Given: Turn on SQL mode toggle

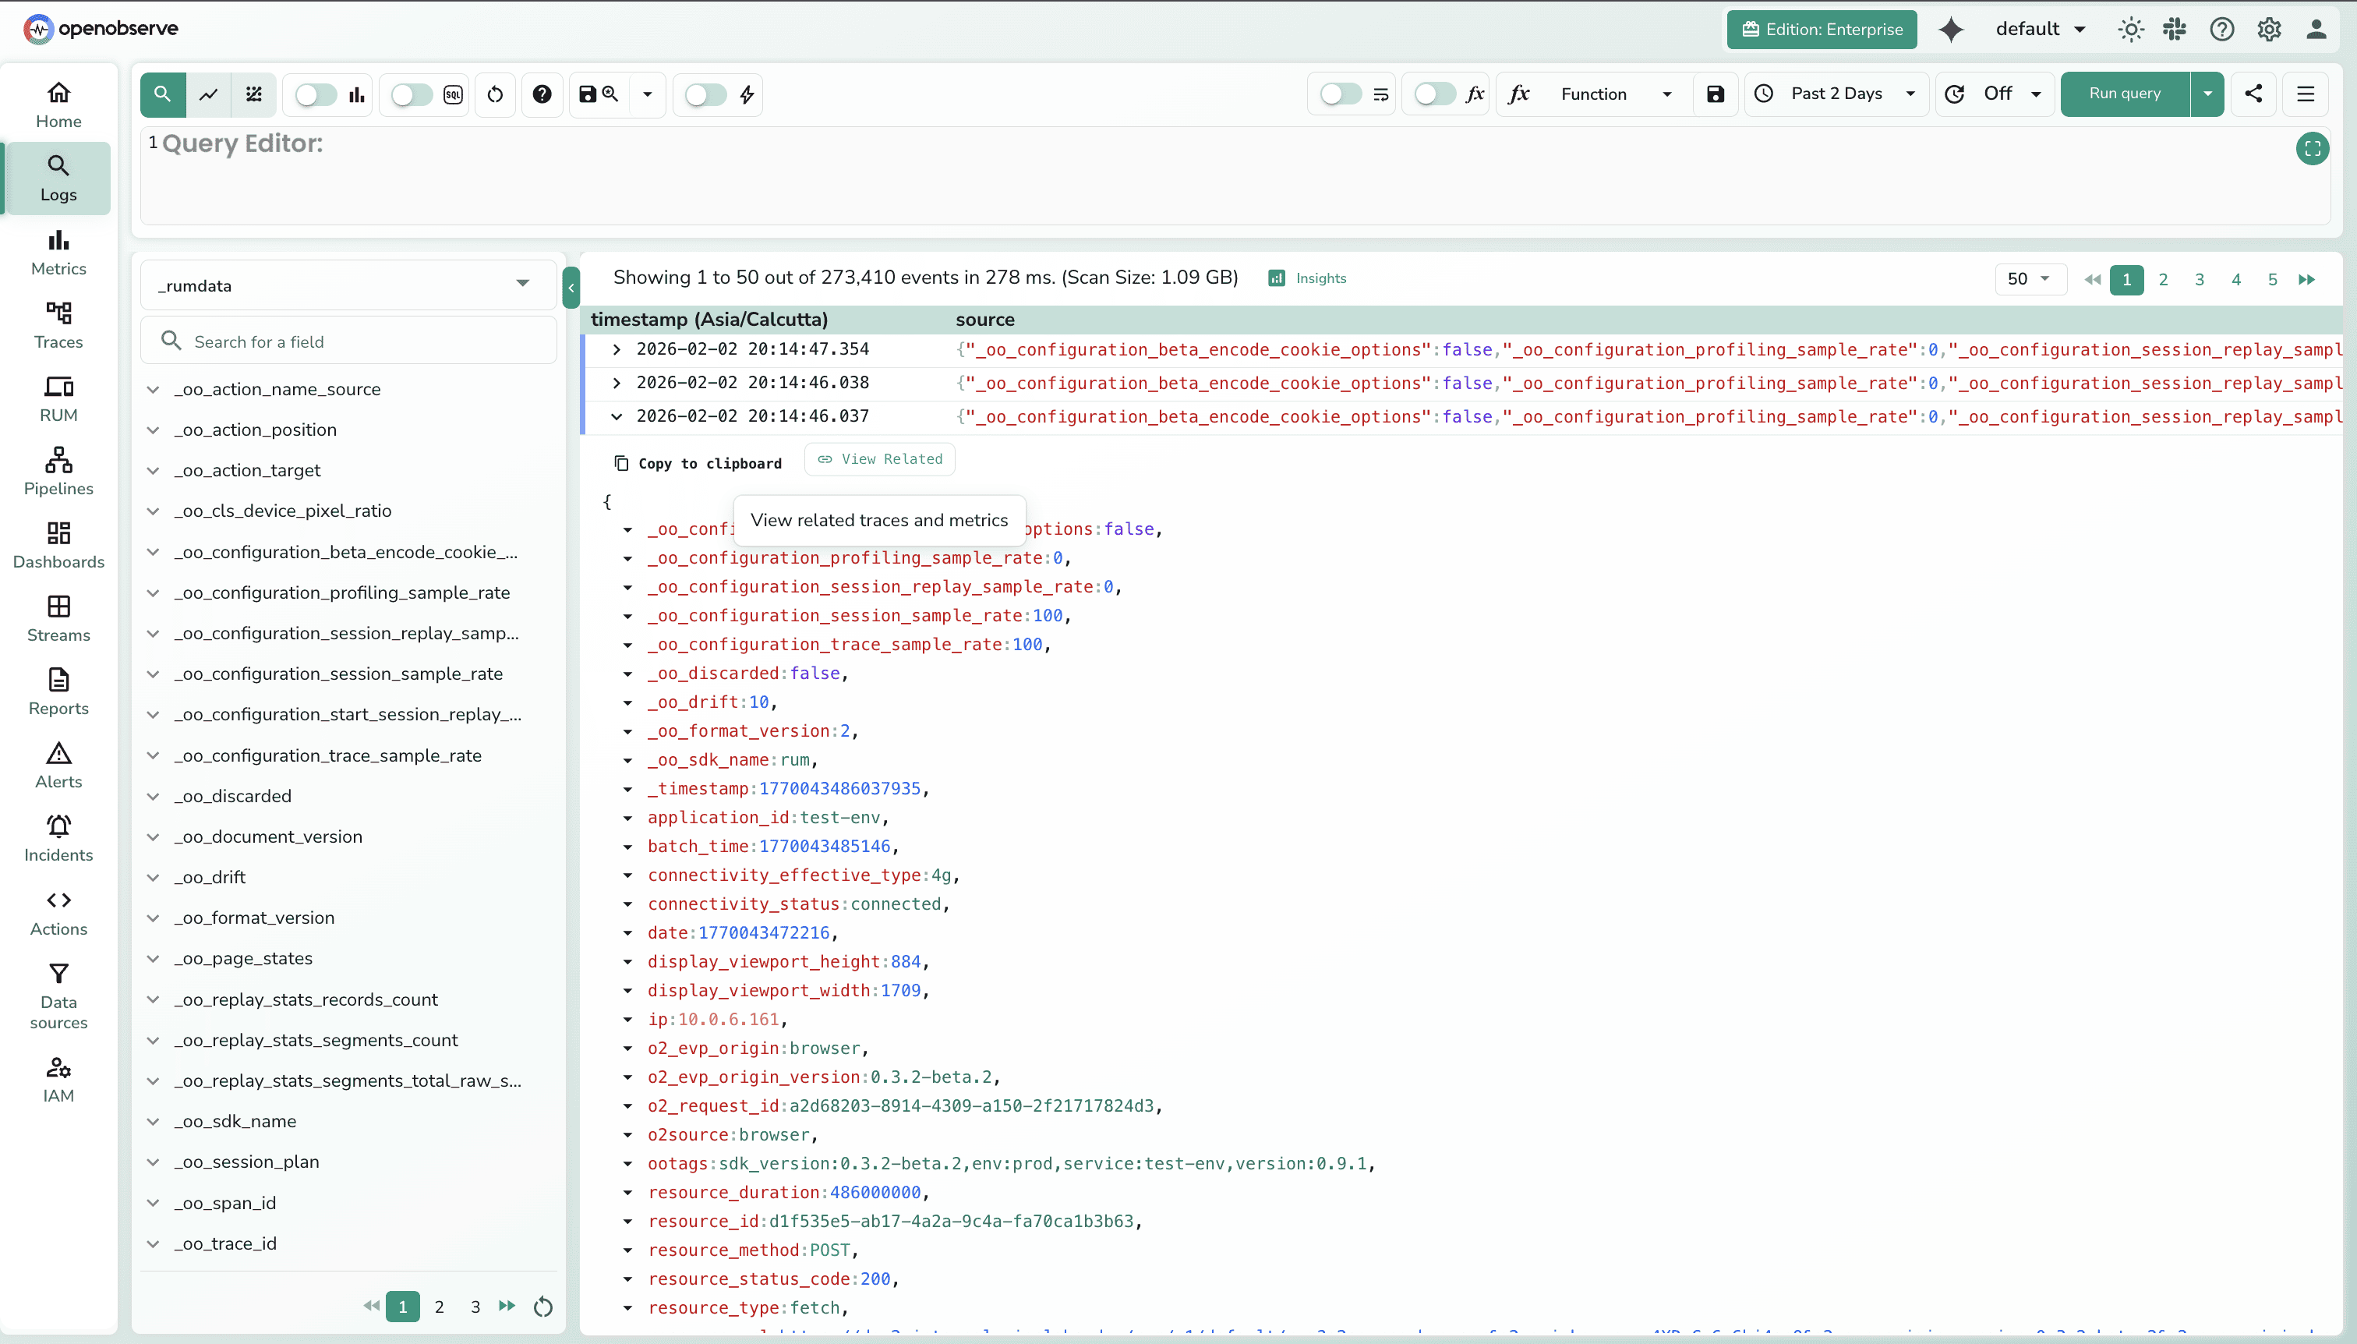Looking at the screenshot, I should (409, 94).
